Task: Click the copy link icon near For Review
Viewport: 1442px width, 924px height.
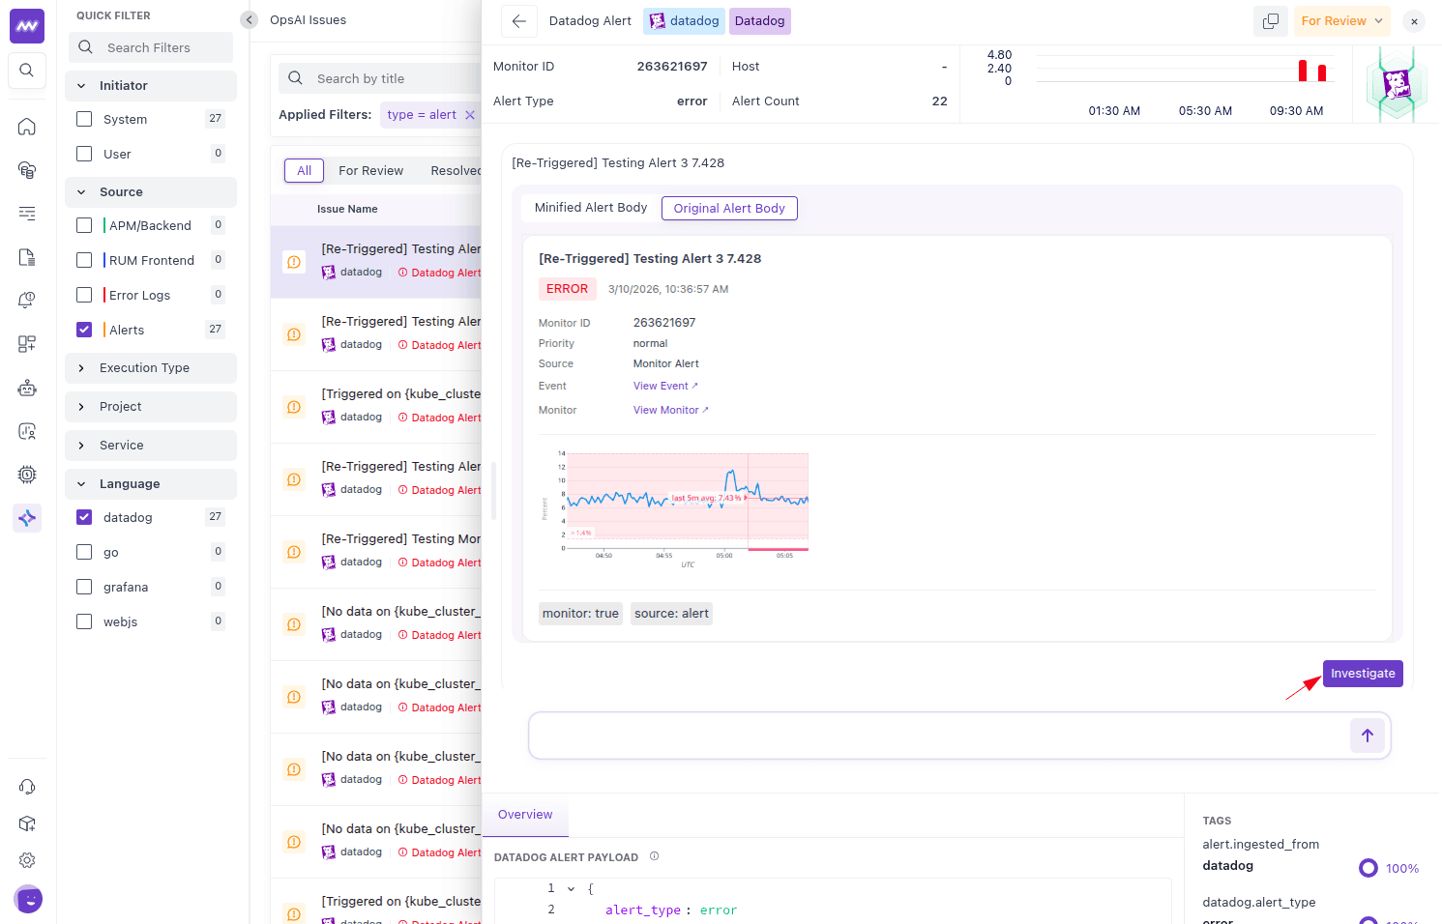Action: tap(1270, 20)
